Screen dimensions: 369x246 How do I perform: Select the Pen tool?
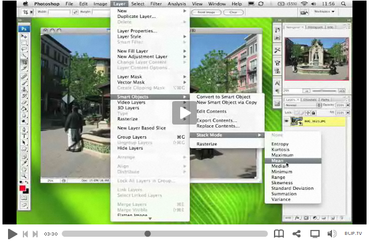pyautogui.click(x=24, y=129)
